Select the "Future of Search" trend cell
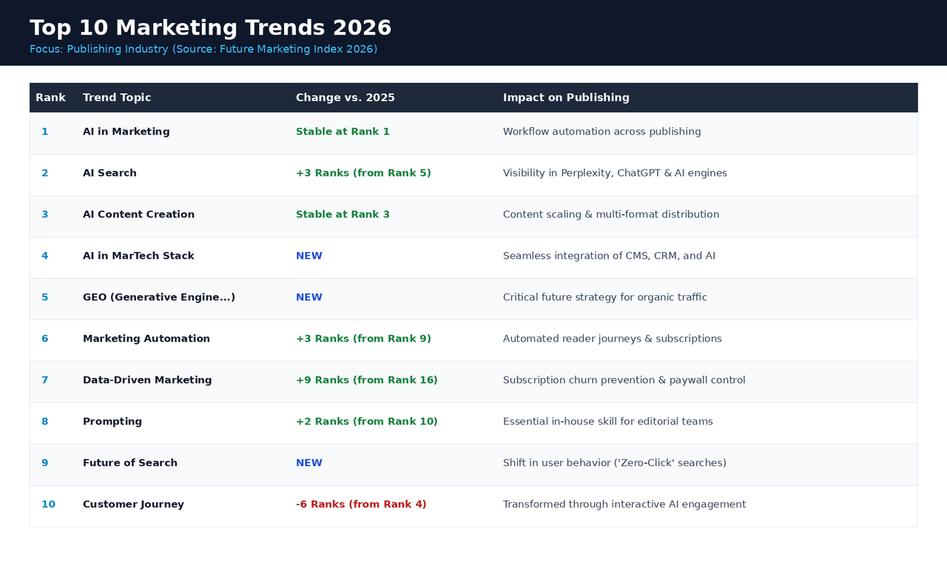Image resolution: width=947 pixels, height=562 pixels. coord(130,463)
